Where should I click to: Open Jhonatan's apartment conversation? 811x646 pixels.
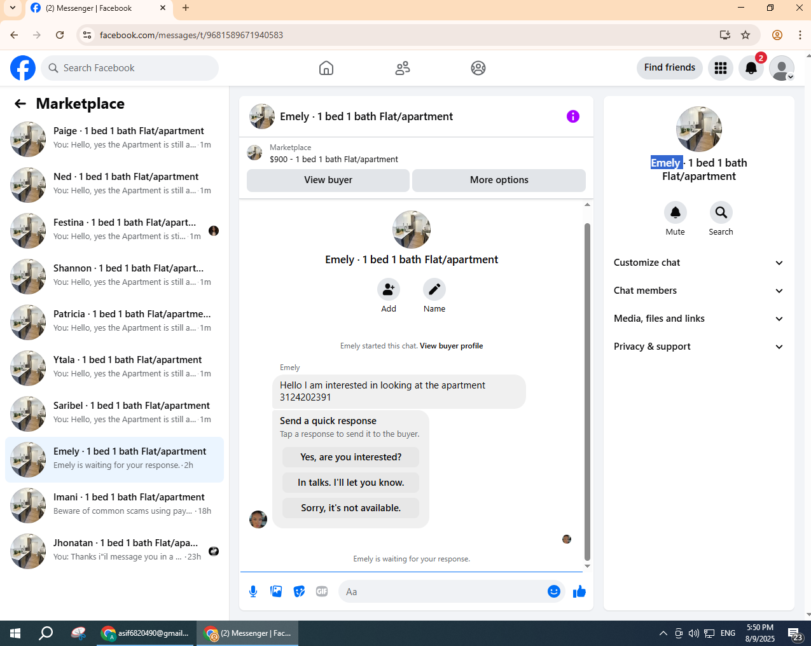click(114, 551)
